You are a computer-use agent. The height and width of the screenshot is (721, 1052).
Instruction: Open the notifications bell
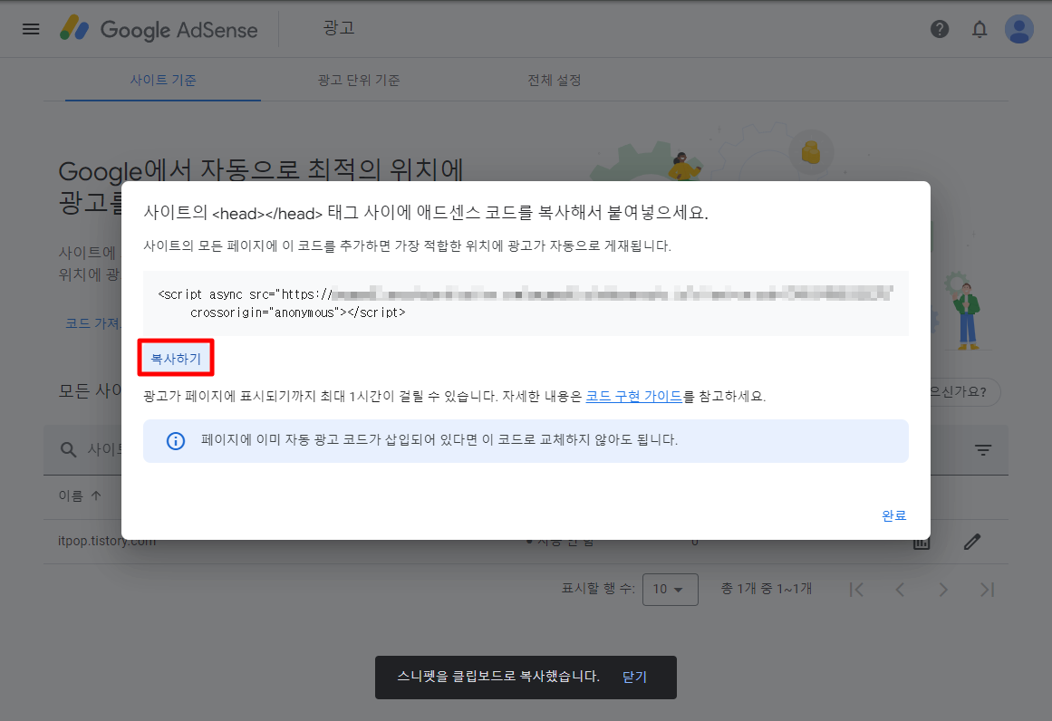point(980,30)
